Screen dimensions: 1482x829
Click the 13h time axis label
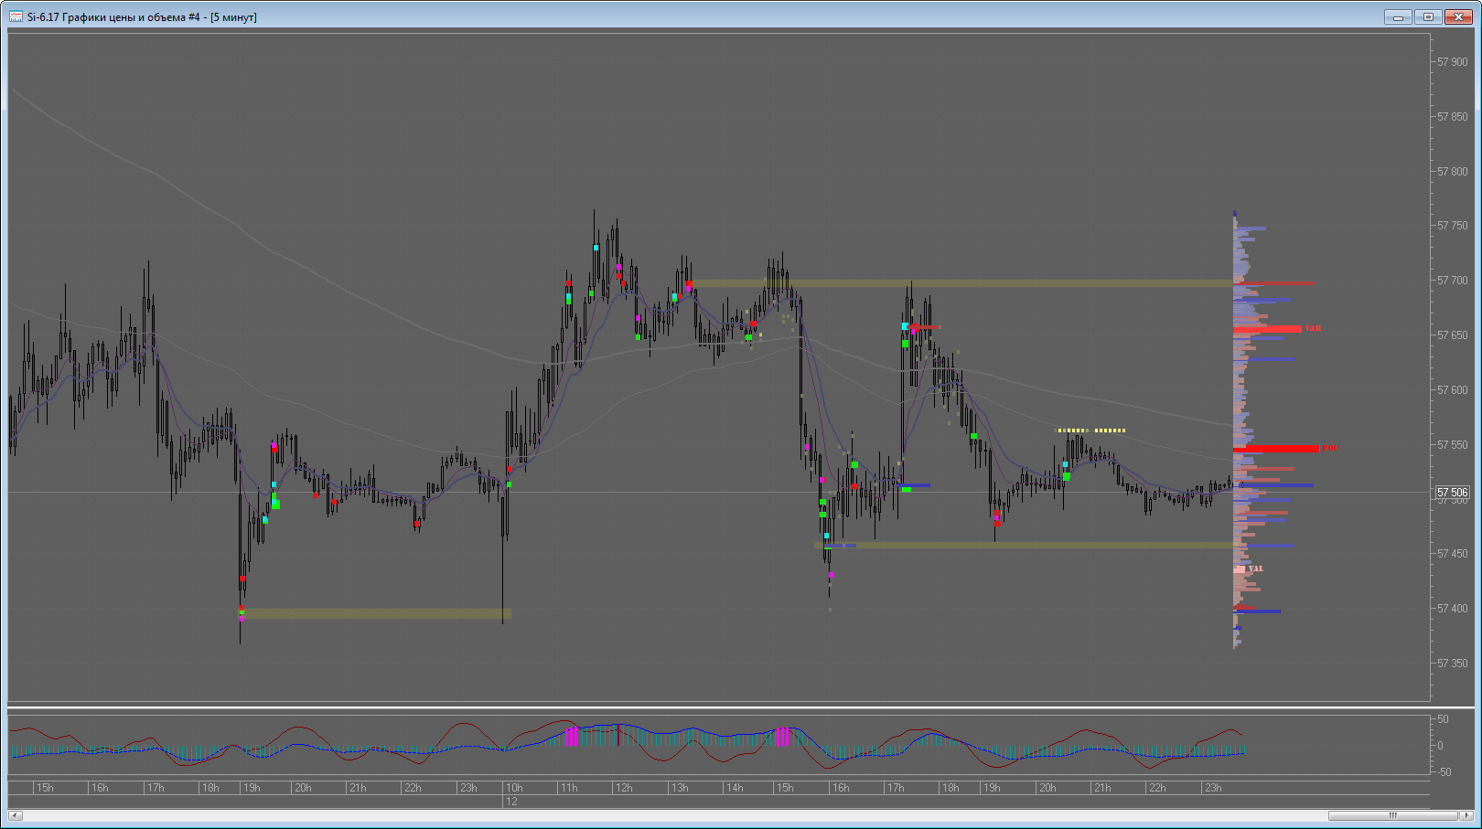click(x=680, y=788)
